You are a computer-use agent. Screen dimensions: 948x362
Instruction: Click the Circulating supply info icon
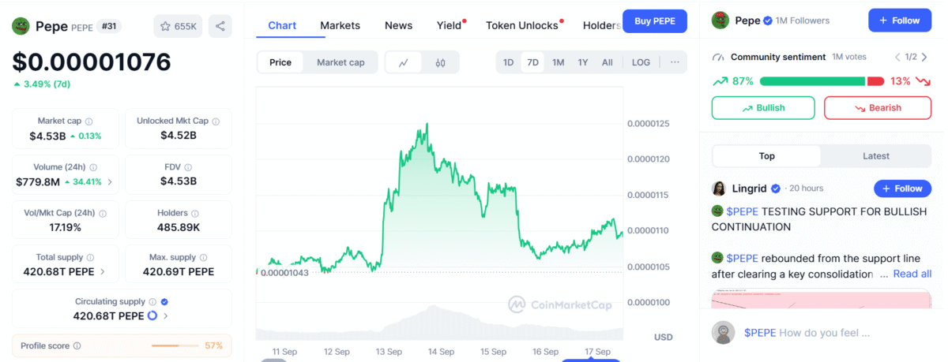point(153,301)
